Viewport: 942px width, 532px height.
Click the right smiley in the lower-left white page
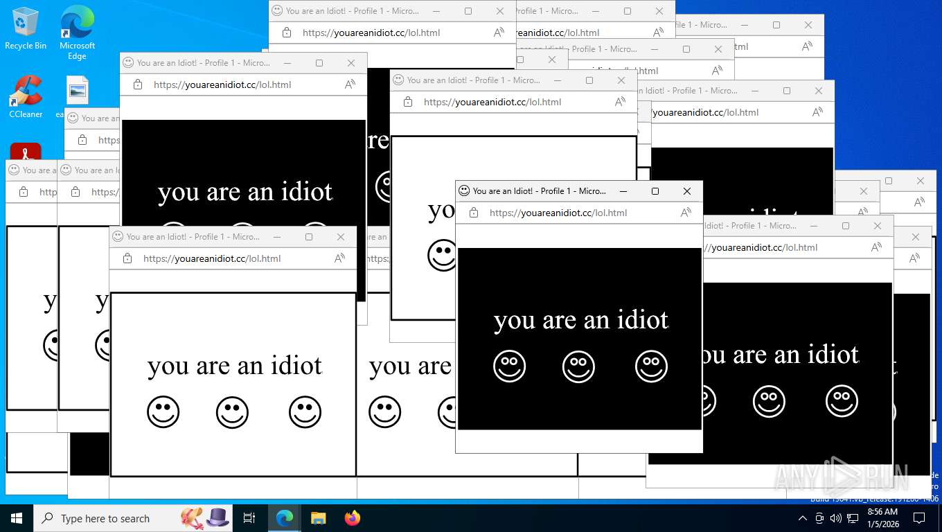(305, 412)
